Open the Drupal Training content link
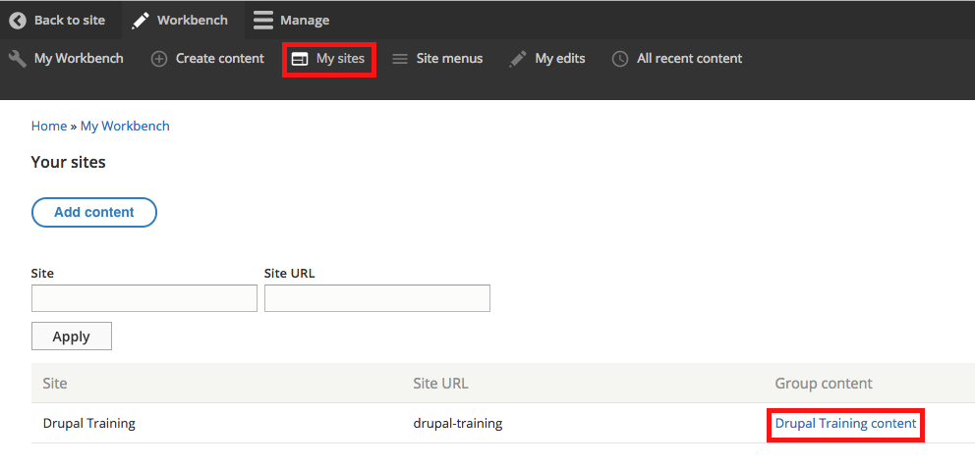The width and height of the screenshot is (975, 467). click(845, 424)
